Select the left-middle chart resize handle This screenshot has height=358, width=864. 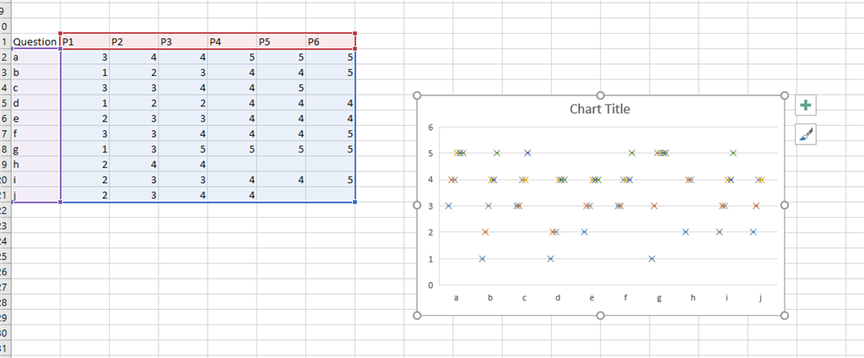417,205
